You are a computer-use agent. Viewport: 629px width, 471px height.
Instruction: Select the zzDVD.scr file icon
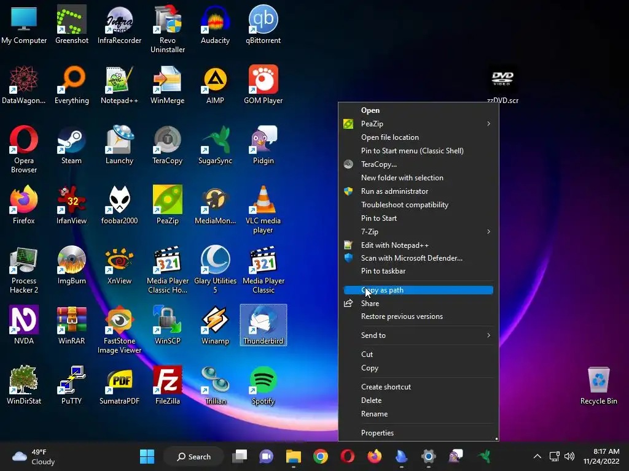[x=502, y=85]
